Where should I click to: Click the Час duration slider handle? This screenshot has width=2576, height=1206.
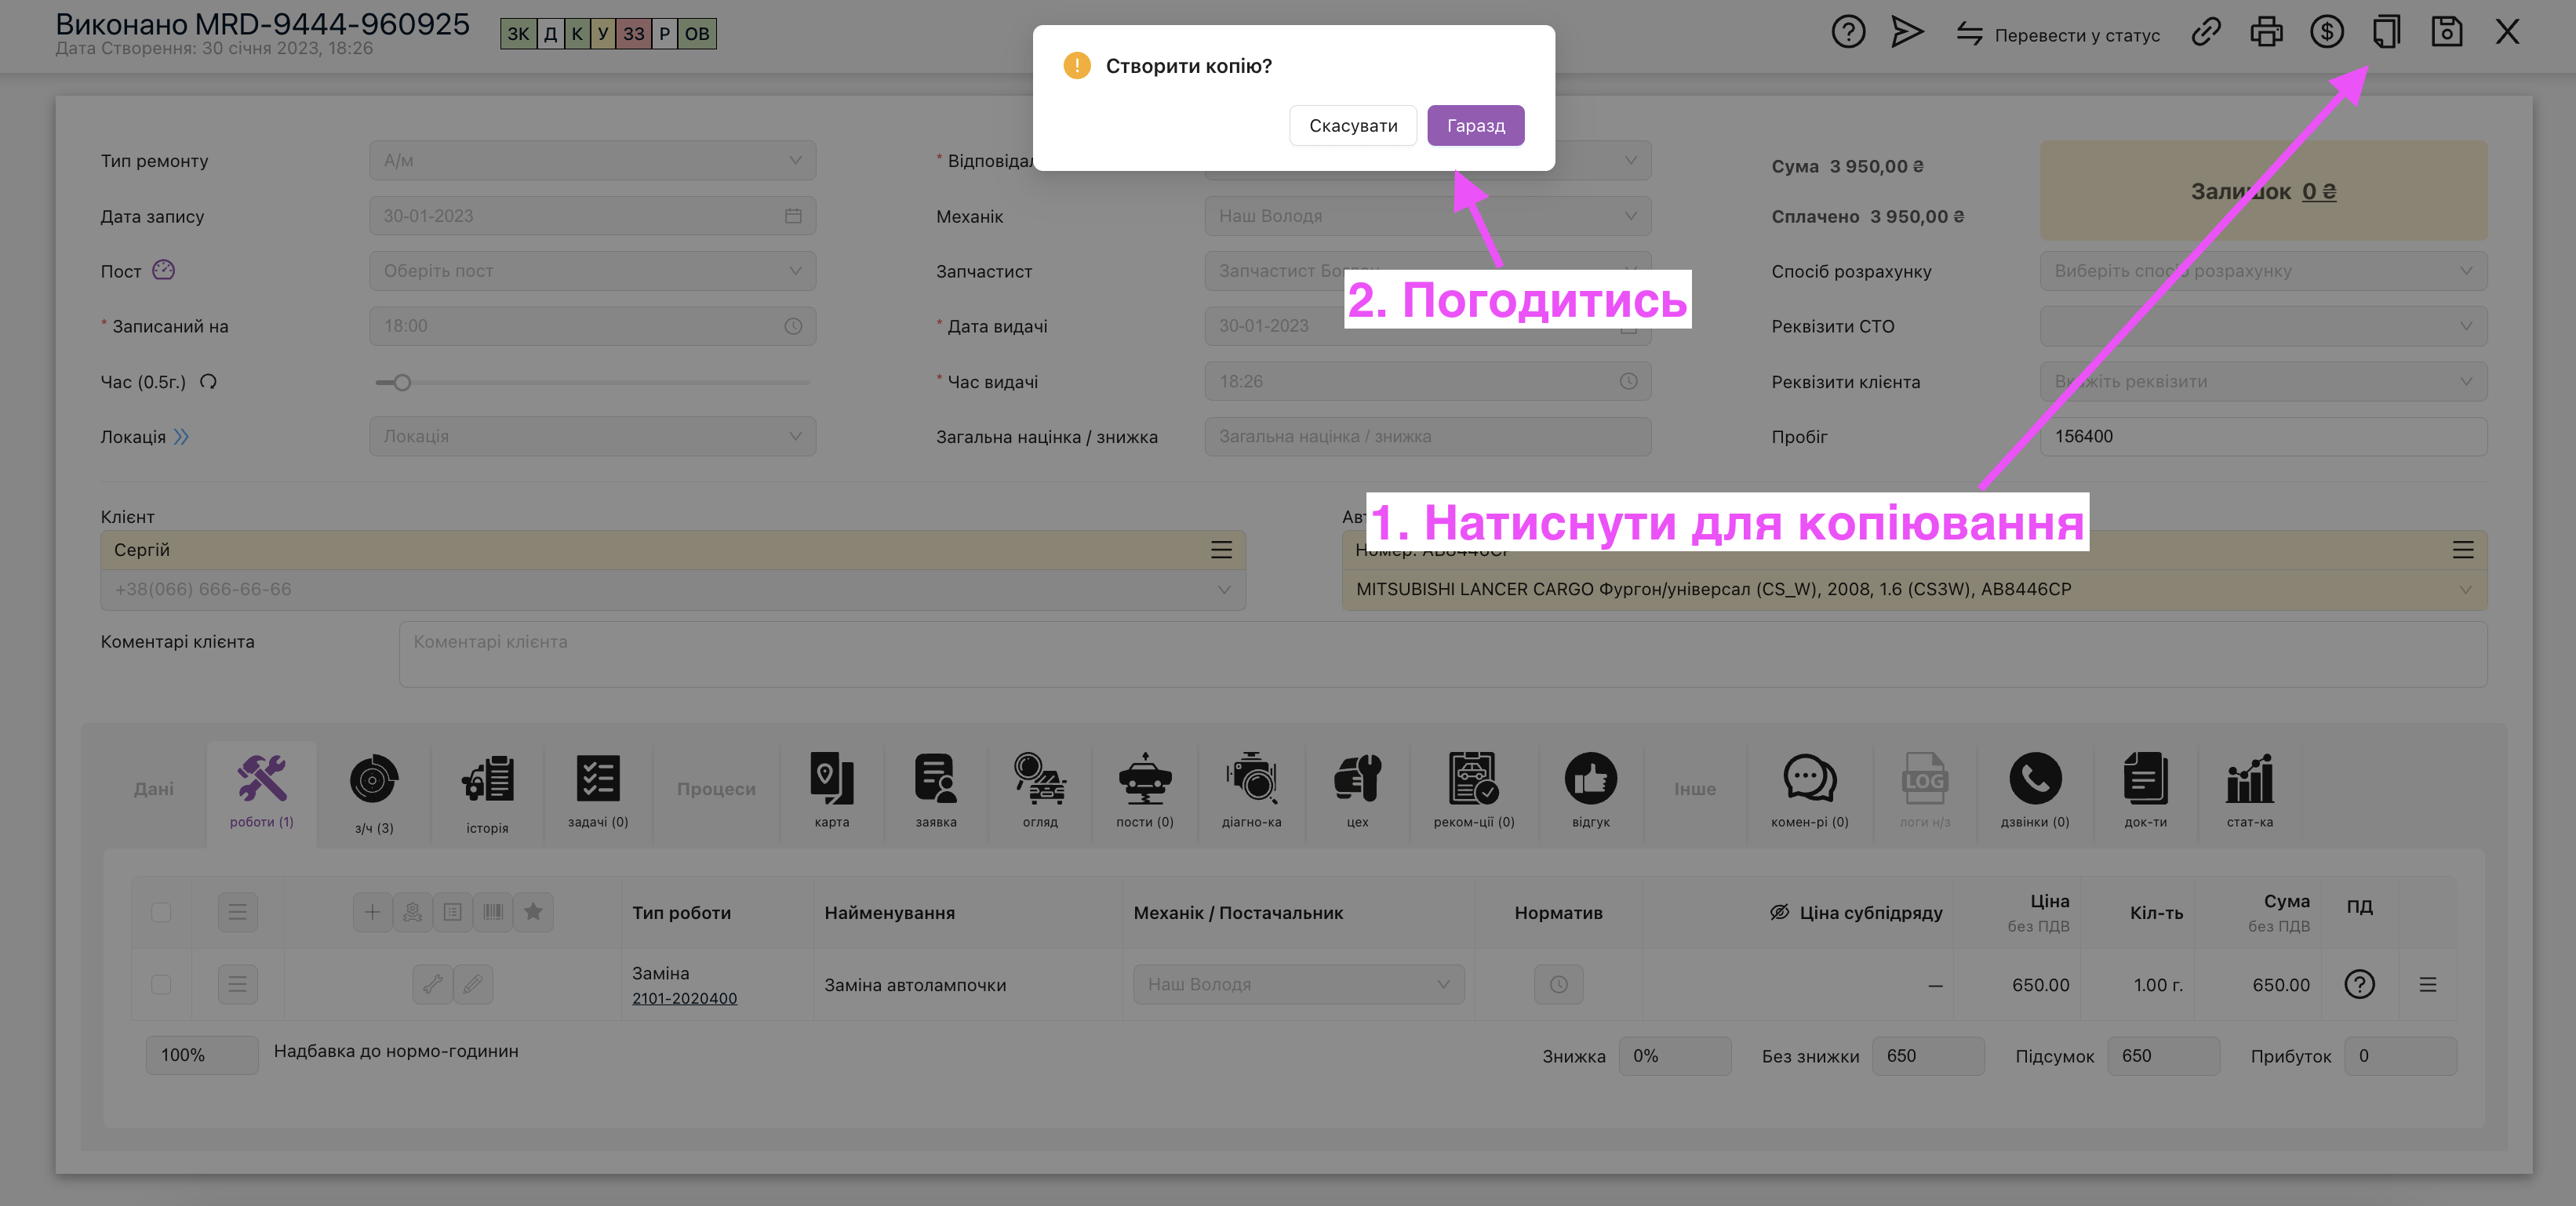(x=402, y=382)
